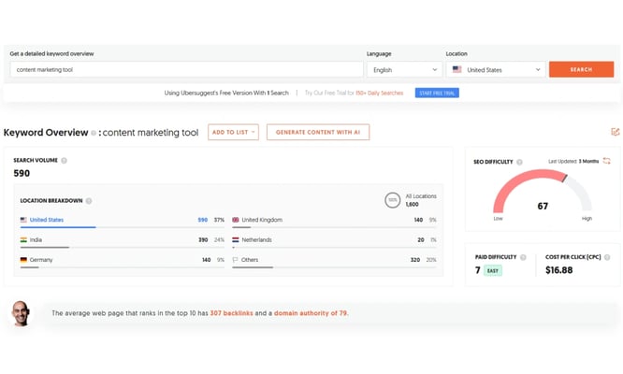Select the United States location row
This screenshot has width=623, height=374.
[x=122, y=221]
